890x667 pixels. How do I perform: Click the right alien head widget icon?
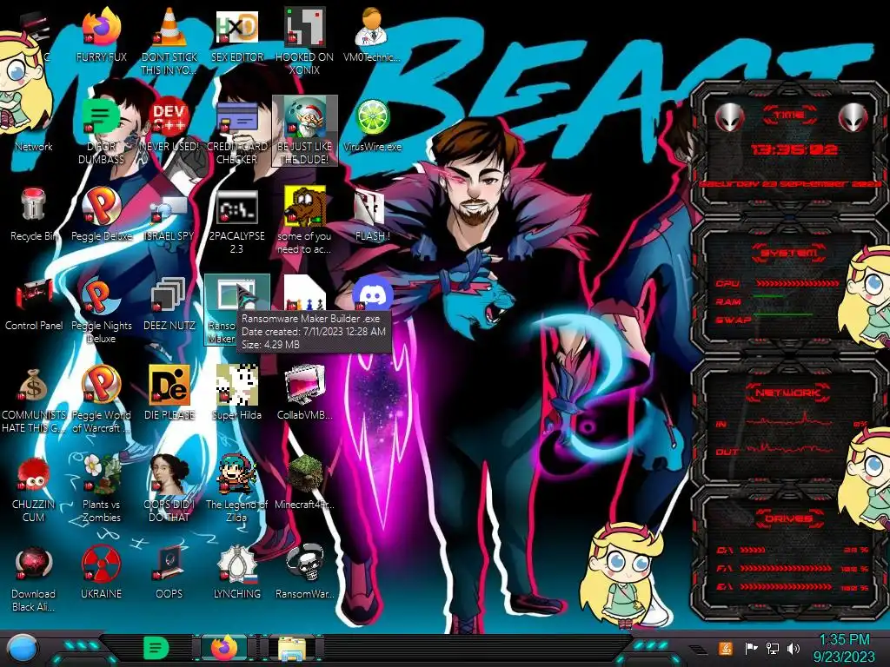click(x=853, y=117)
